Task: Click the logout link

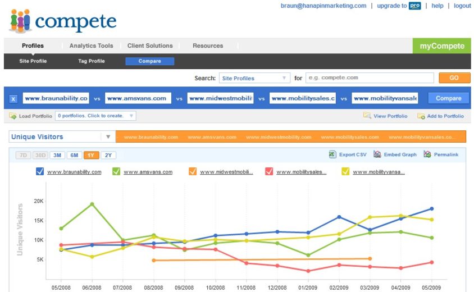Action: 462,6
